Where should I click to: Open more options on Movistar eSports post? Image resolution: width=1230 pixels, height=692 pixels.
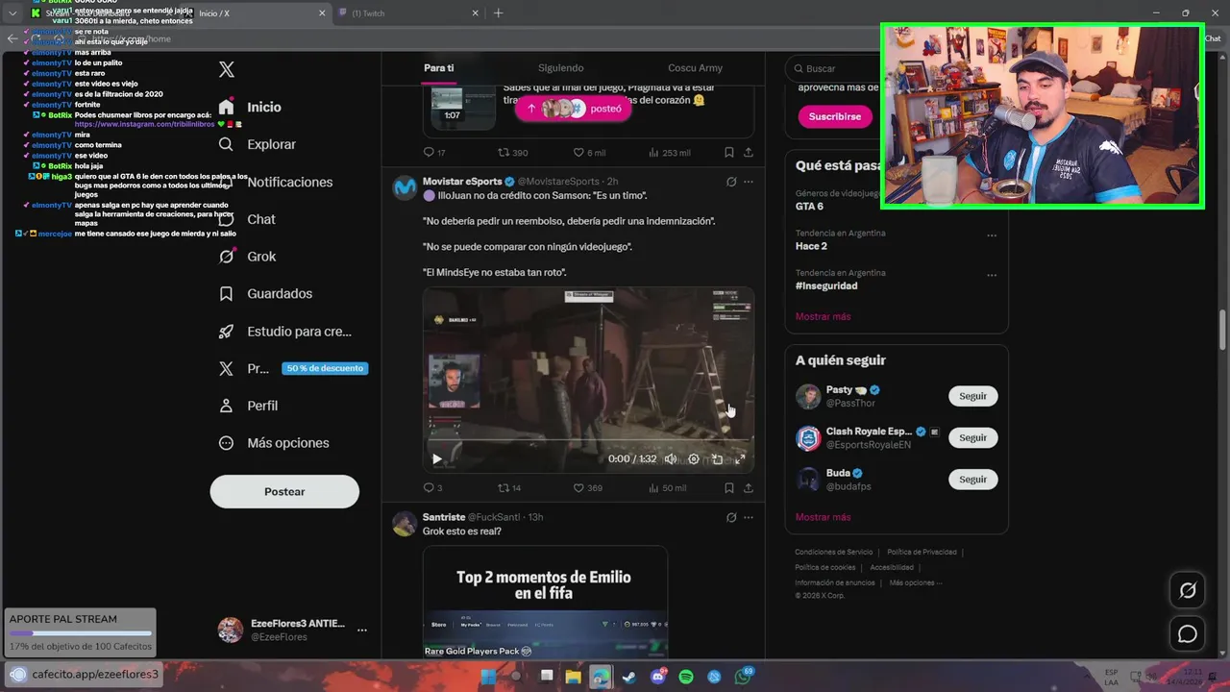click(749, 182)
